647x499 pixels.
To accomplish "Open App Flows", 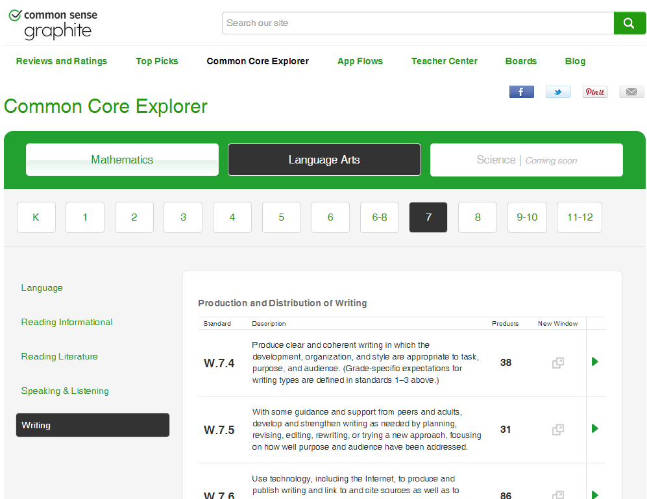I will tap(360, 61).
